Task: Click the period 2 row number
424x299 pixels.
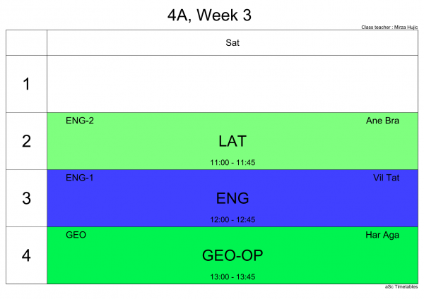Action: (x=27, y=141)
